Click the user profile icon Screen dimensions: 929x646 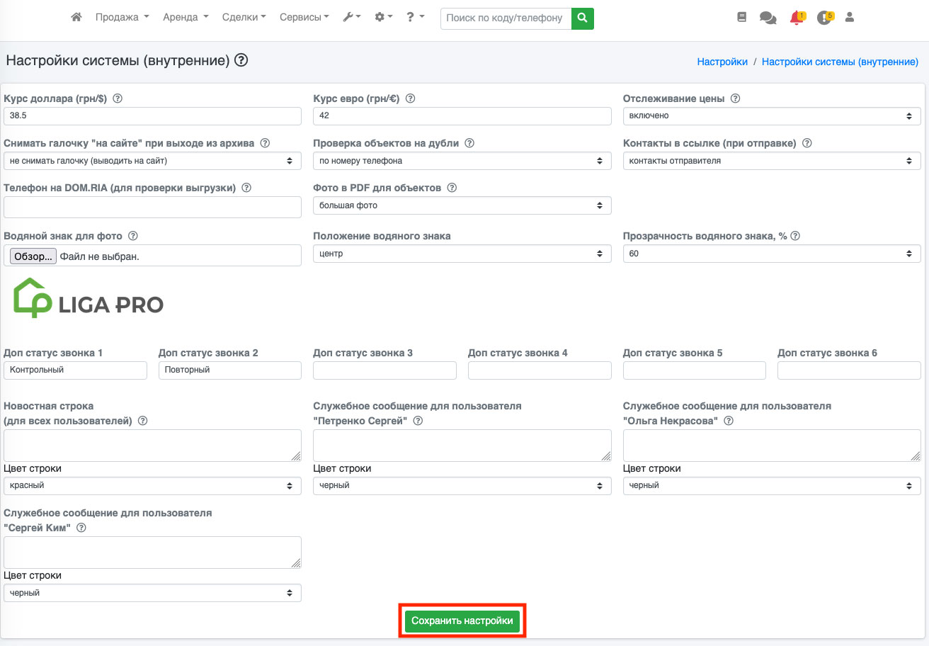850,18
